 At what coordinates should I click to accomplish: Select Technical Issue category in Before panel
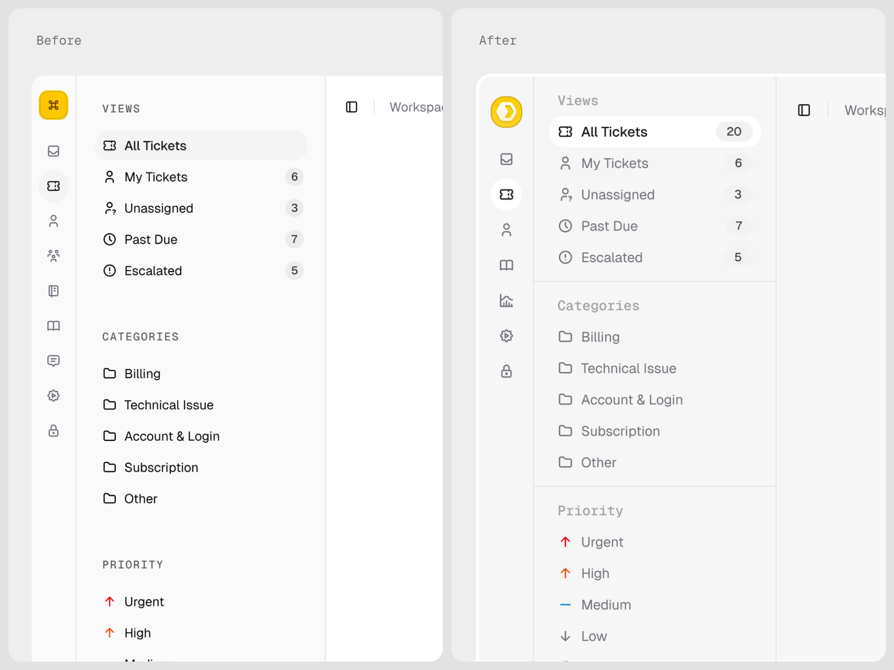[201, 405]
